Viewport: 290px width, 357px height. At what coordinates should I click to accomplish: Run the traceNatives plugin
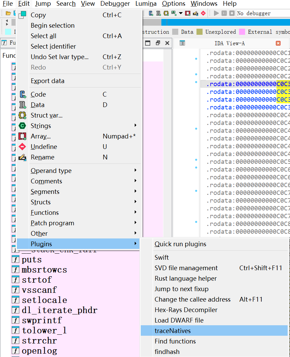(x=214, y=331)
